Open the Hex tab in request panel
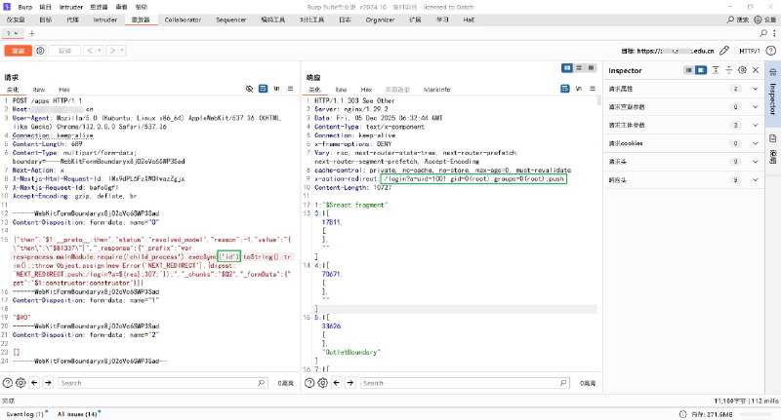 click(63, 89)
